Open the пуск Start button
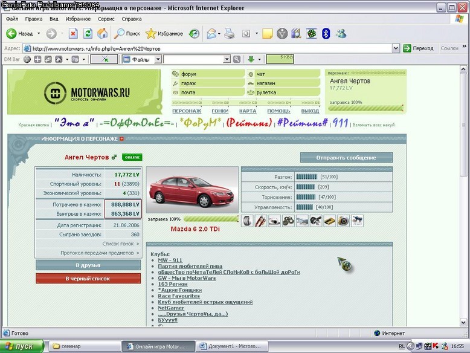This screenshot has width=470, height=353. tap(22, 346)
